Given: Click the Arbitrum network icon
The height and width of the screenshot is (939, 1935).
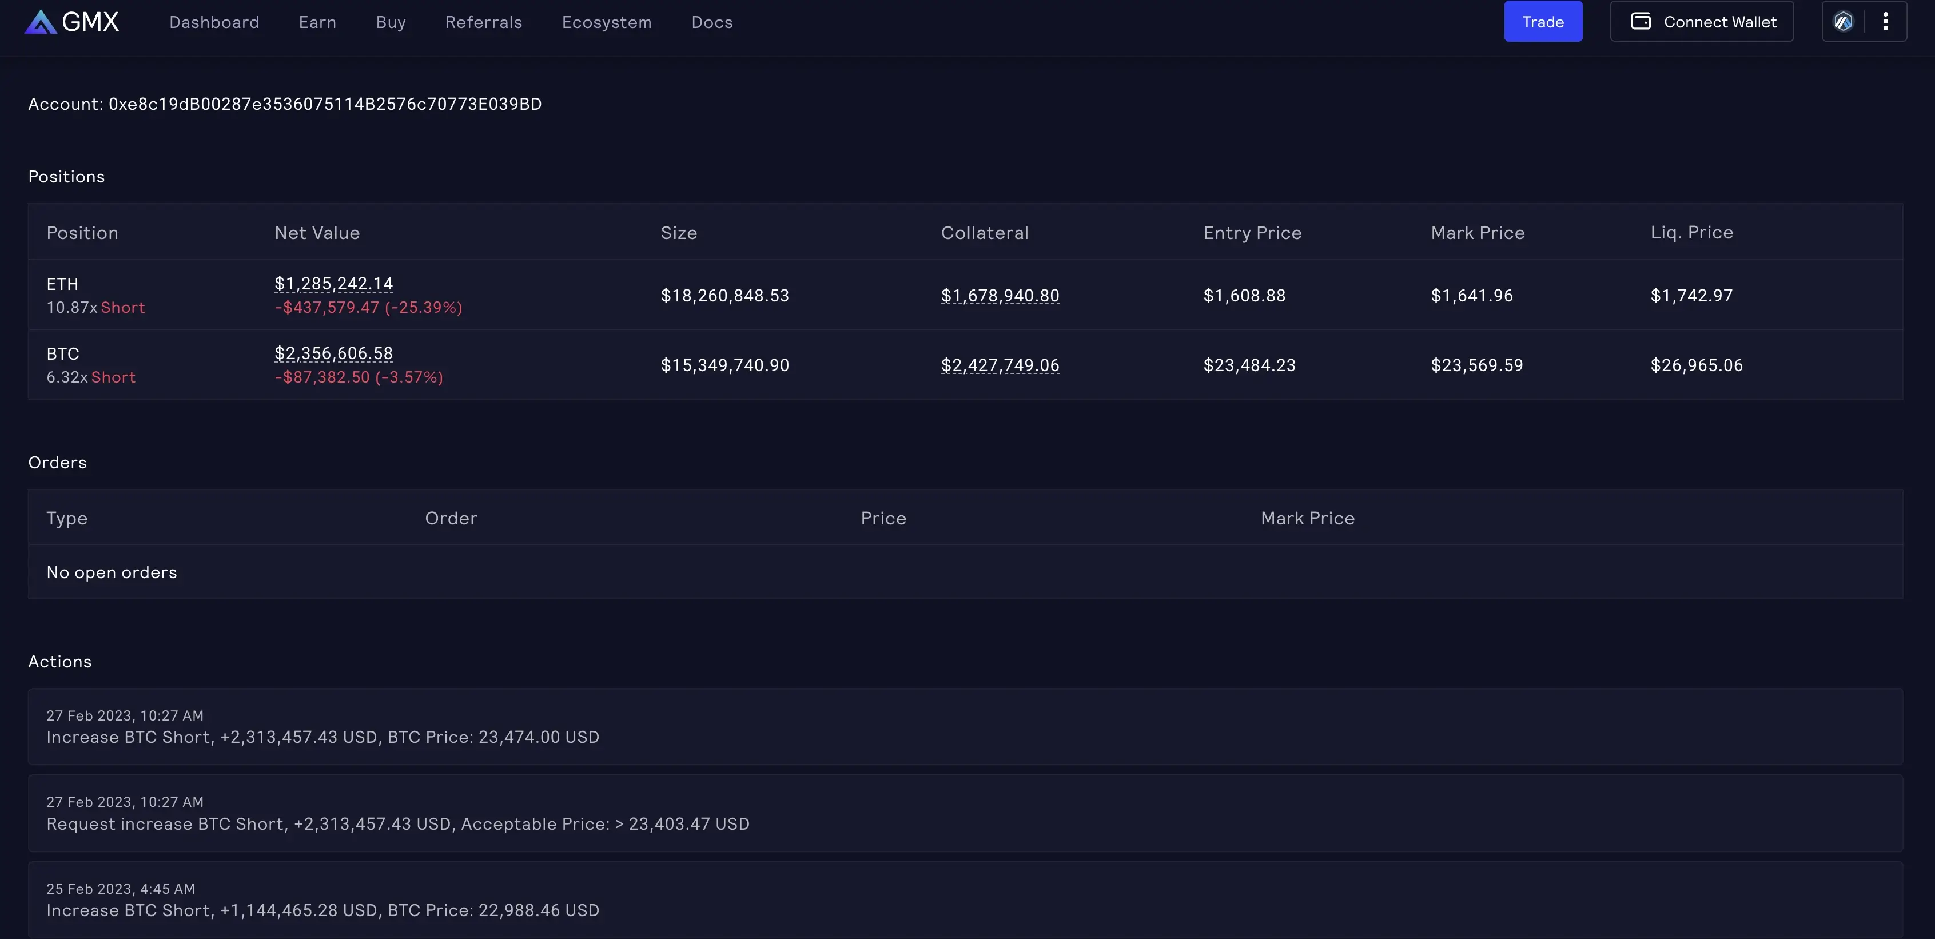Looking at the screenshot, I should 1842,22.
